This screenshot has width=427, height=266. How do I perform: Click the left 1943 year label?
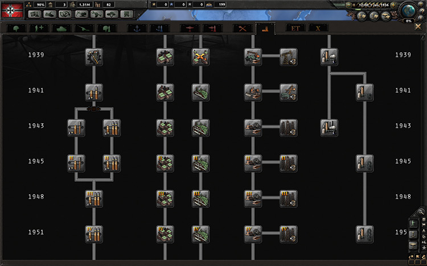pos(36,126)
